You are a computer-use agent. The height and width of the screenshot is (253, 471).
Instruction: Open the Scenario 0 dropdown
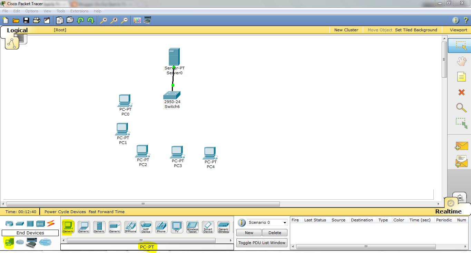(x=267, y=222)
